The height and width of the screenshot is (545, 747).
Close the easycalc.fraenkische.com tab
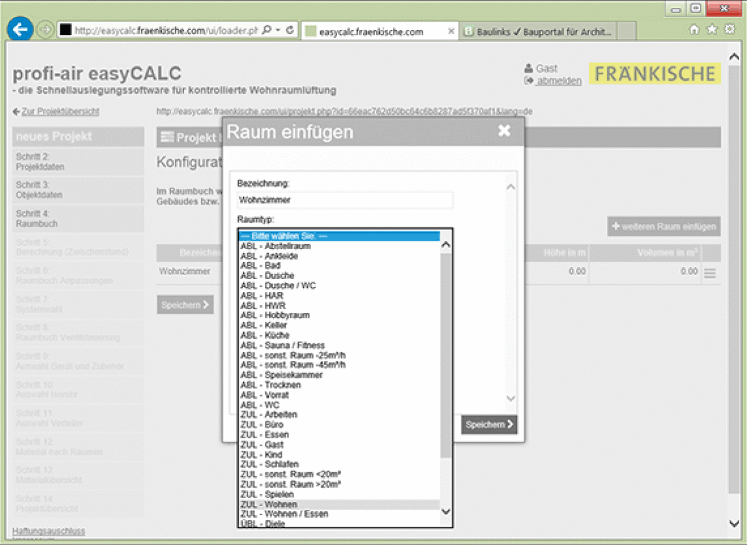click(x=451, y=31)
